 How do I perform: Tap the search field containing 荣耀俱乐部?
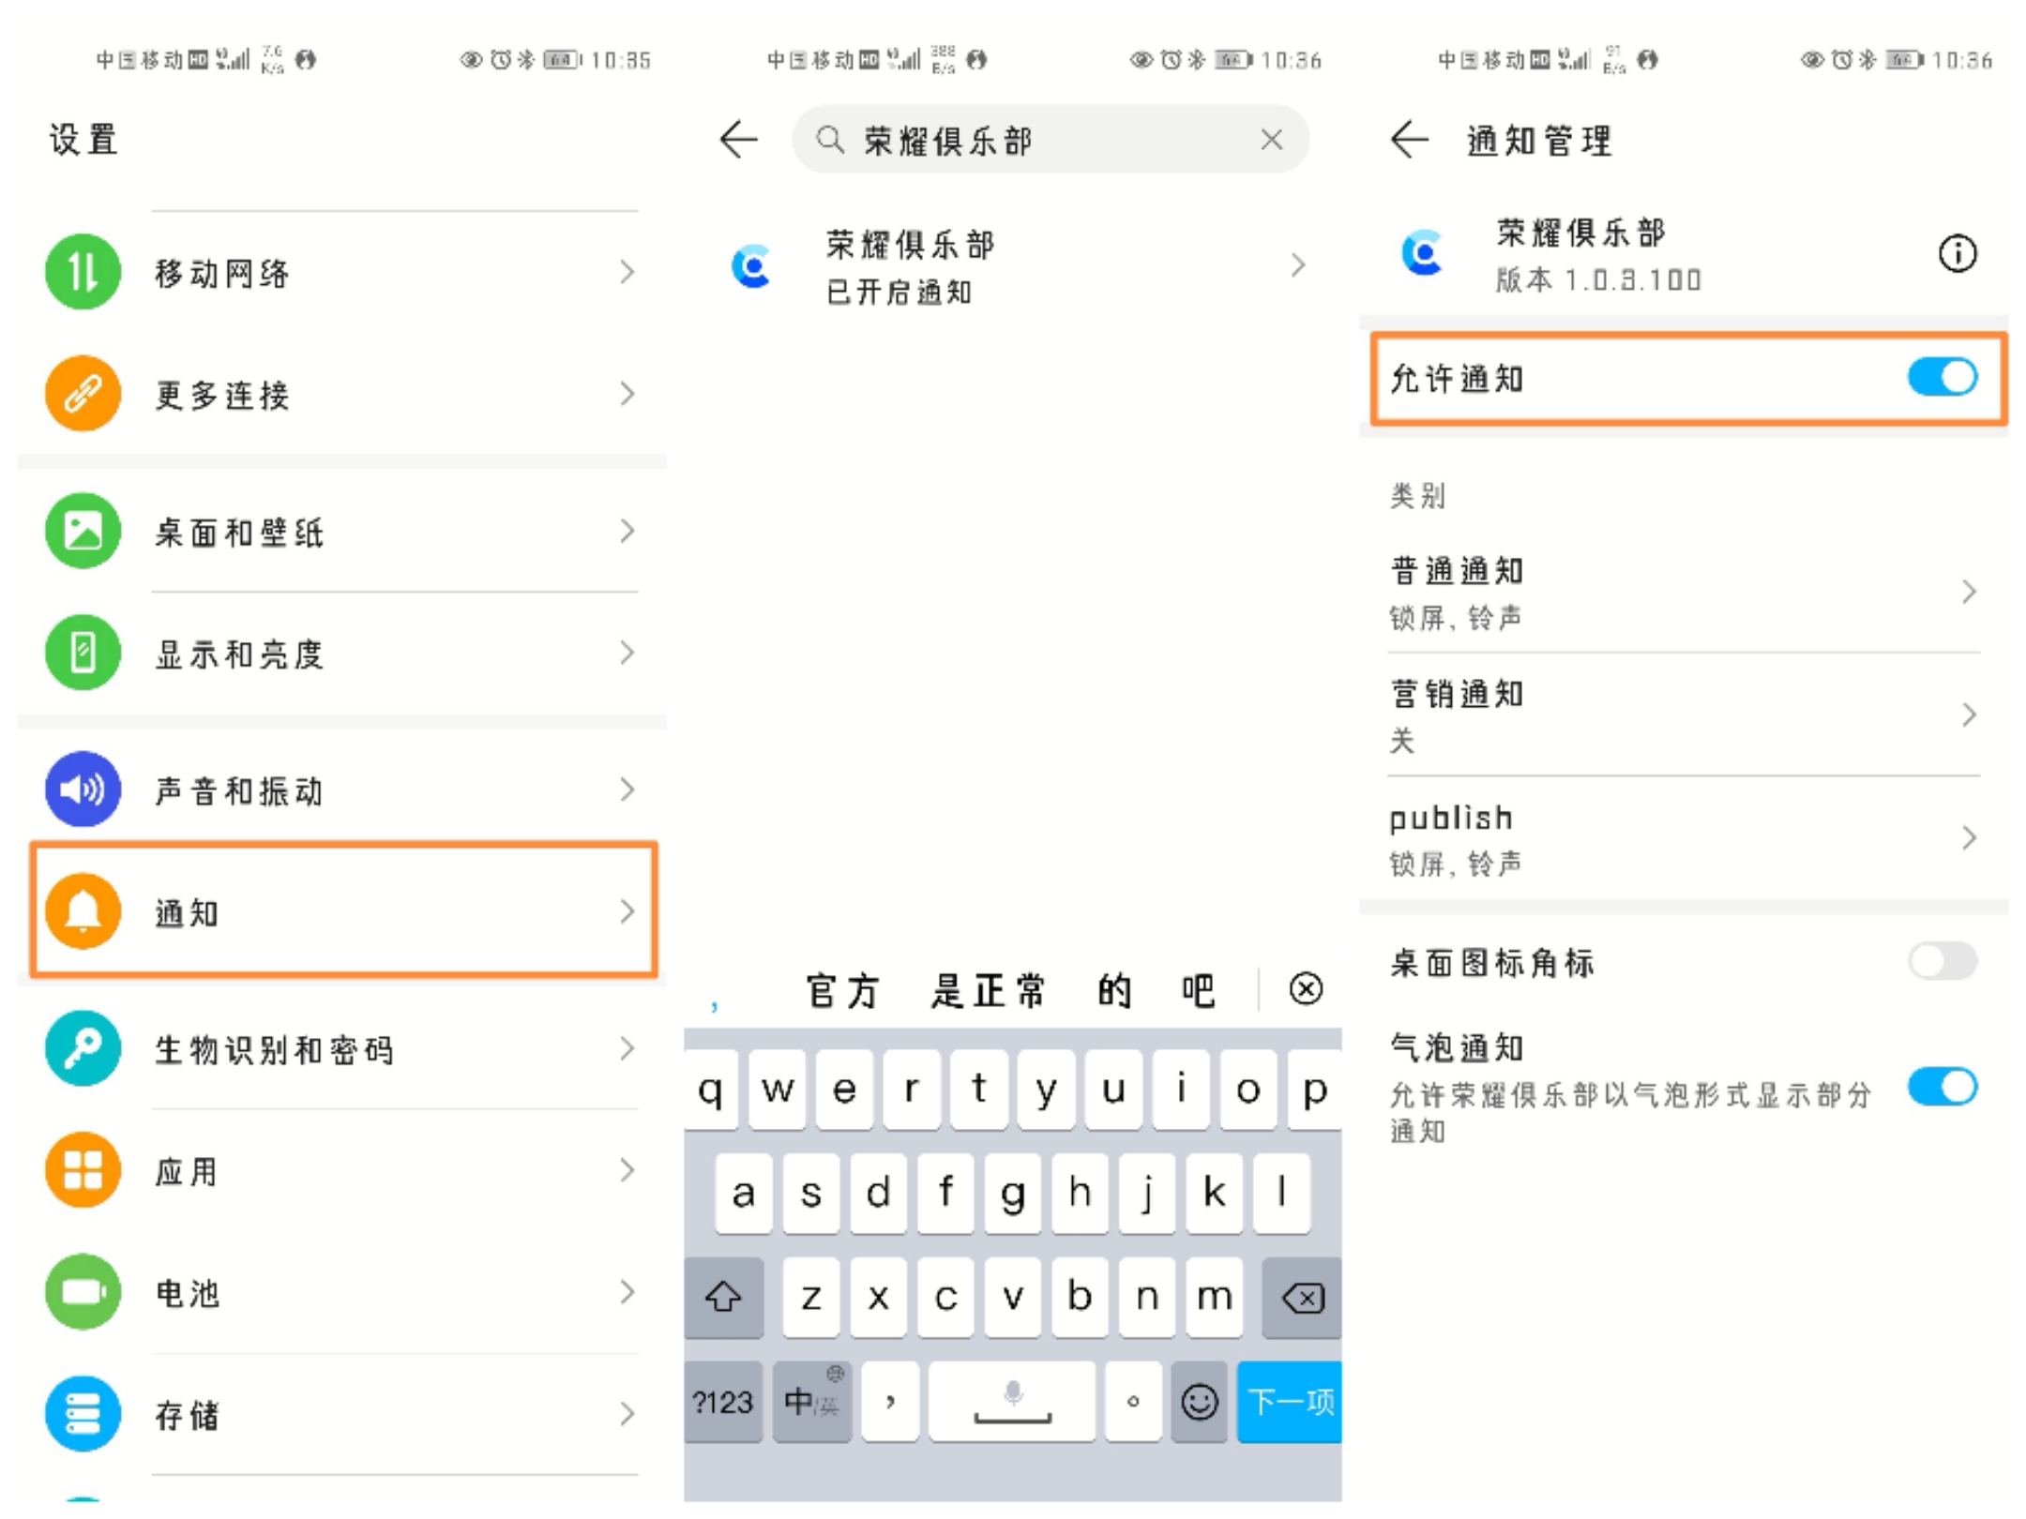(x=1051, y=140)
